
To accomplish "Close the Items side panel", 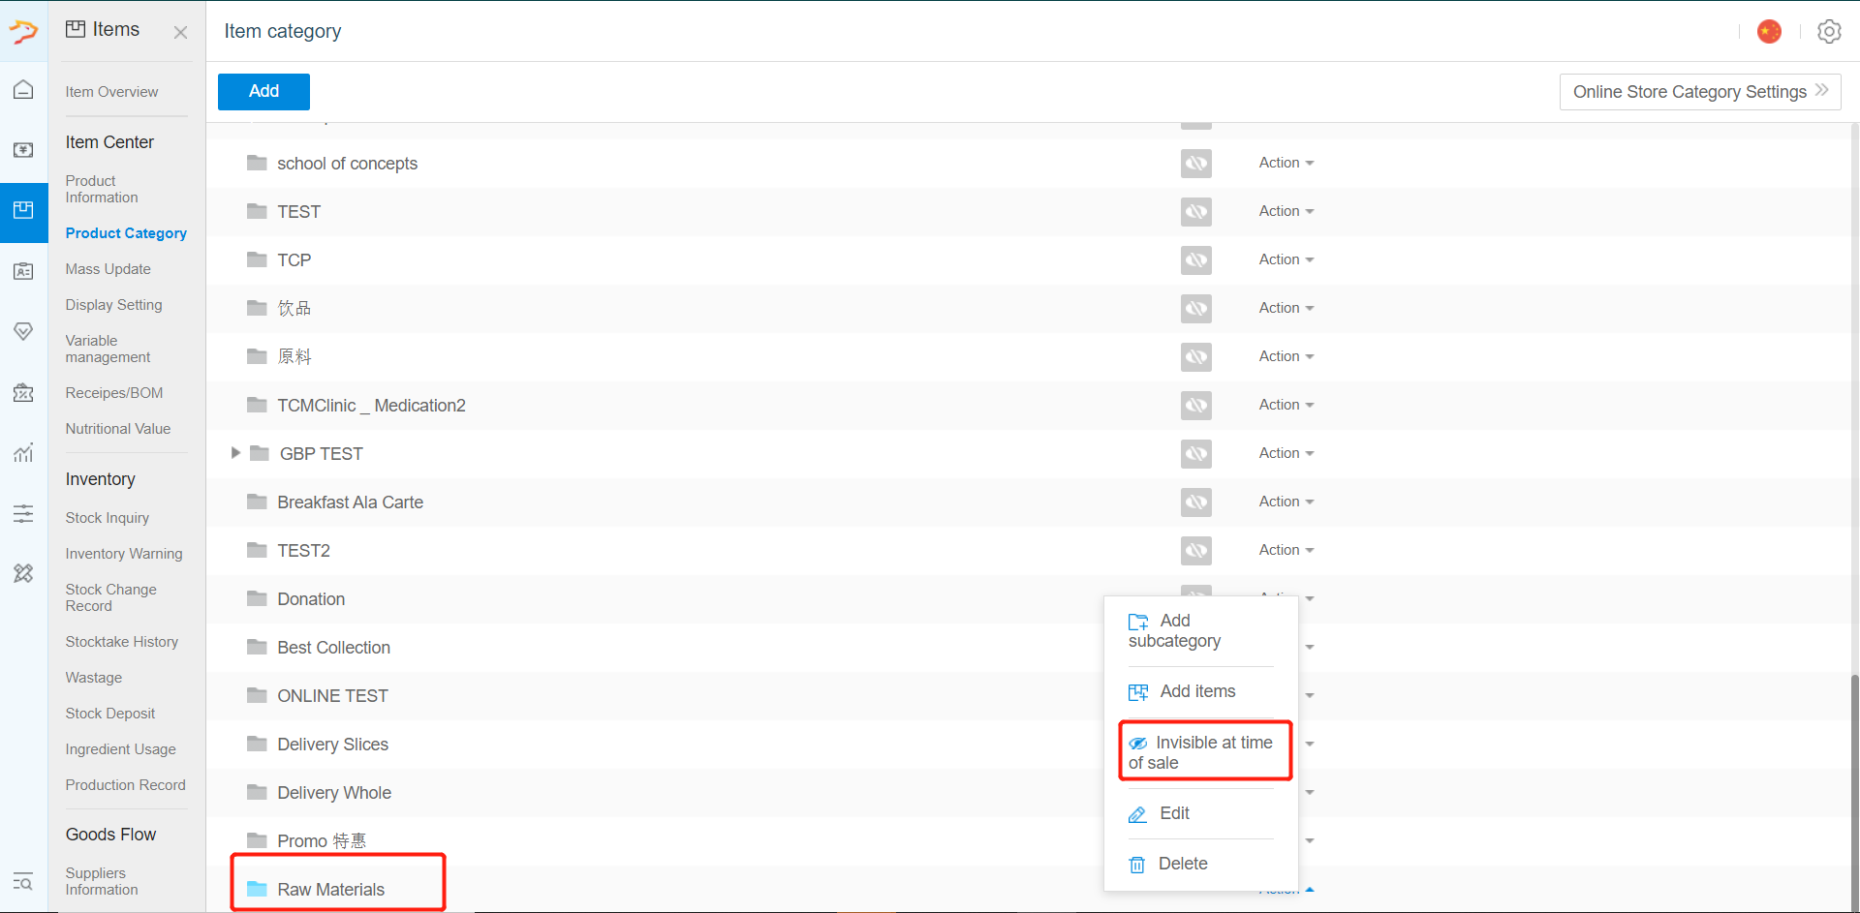I will point(180,32).
